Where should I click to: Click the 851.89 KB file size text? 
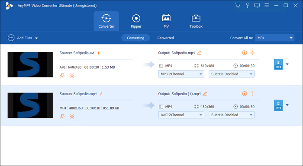[x=111, y=108]
